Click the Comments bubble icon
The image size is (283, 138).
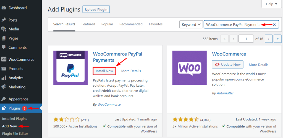pos(4,47)
